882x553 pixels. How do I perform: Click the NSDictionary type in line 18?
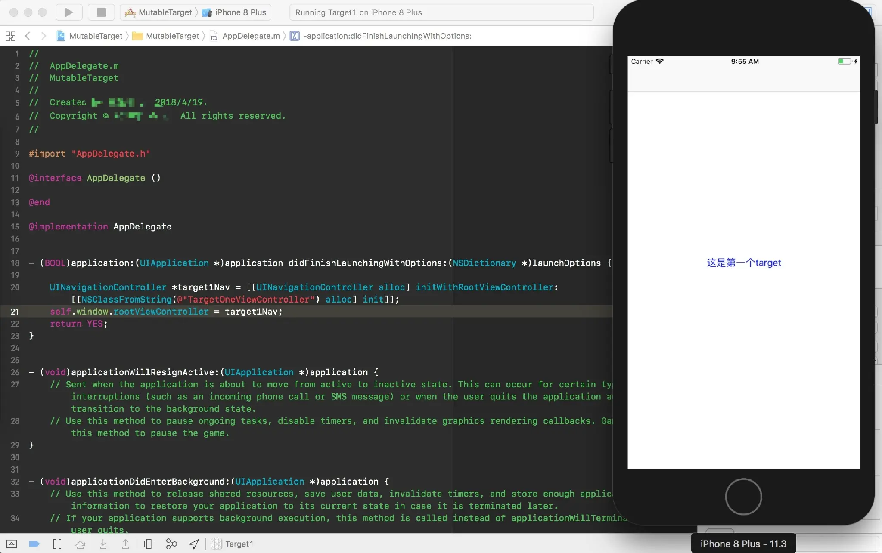point(484,263)
